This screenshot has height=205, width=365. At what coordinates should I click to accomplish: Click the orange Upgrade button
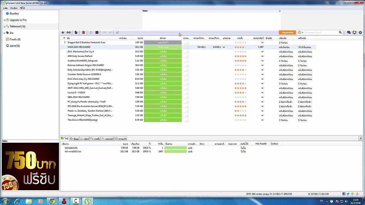pos(287,32)
